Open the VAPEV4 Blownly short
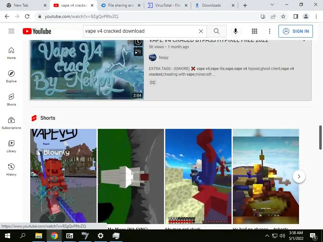Image resolution: width=323 pixels, height=242 pixels. (x=63, y=176)
